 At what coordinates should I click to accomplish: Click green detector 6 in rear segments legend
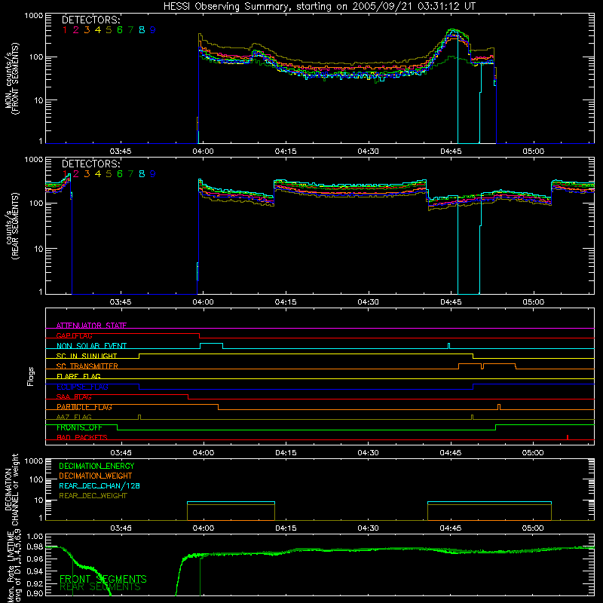point(120,174)
